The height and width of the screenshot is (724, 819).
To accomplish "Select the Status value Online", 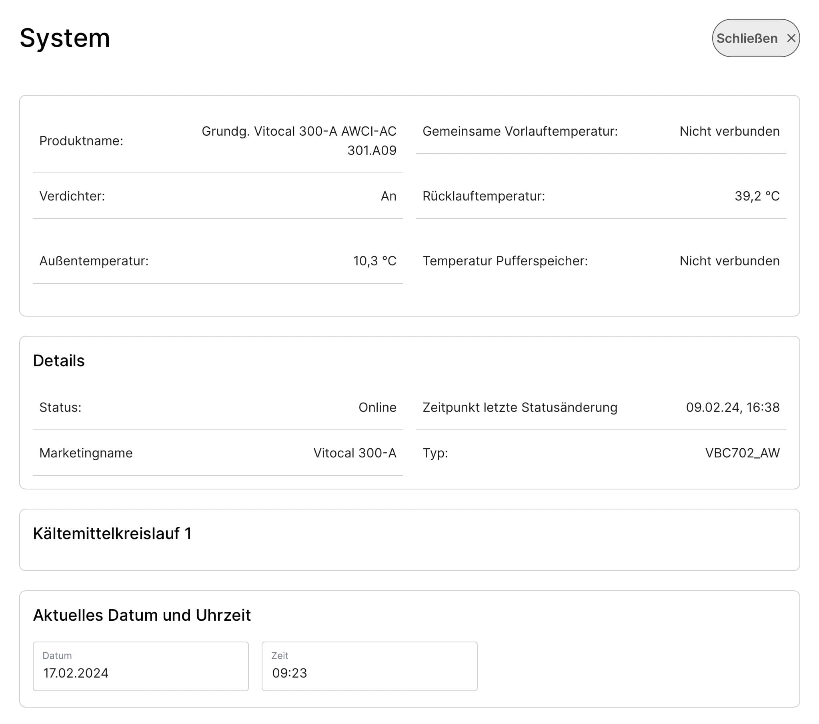I will [x=377, y=407].
